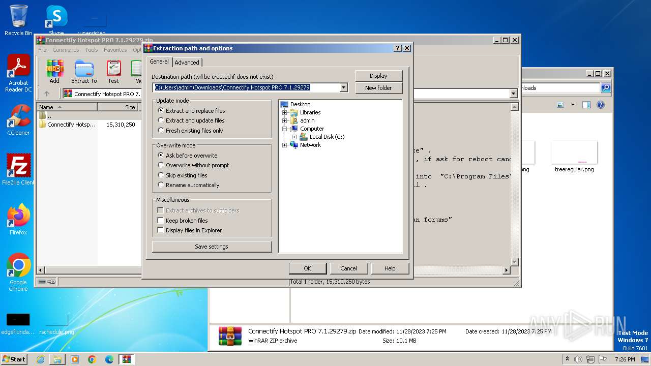The image size is (651, 366).
Task: Open the Commands menu in WinRAR
Action: click(66, 50)
